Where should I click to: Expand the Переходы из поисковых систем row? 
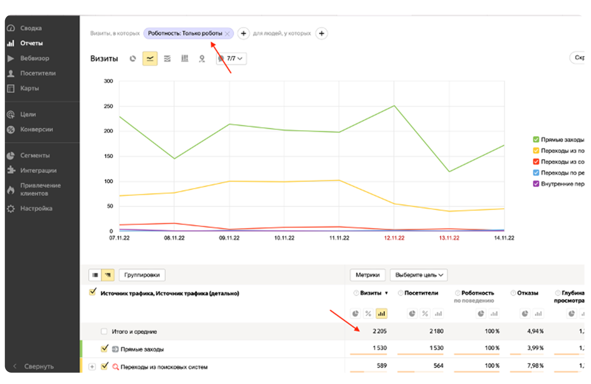coord(92,367)
